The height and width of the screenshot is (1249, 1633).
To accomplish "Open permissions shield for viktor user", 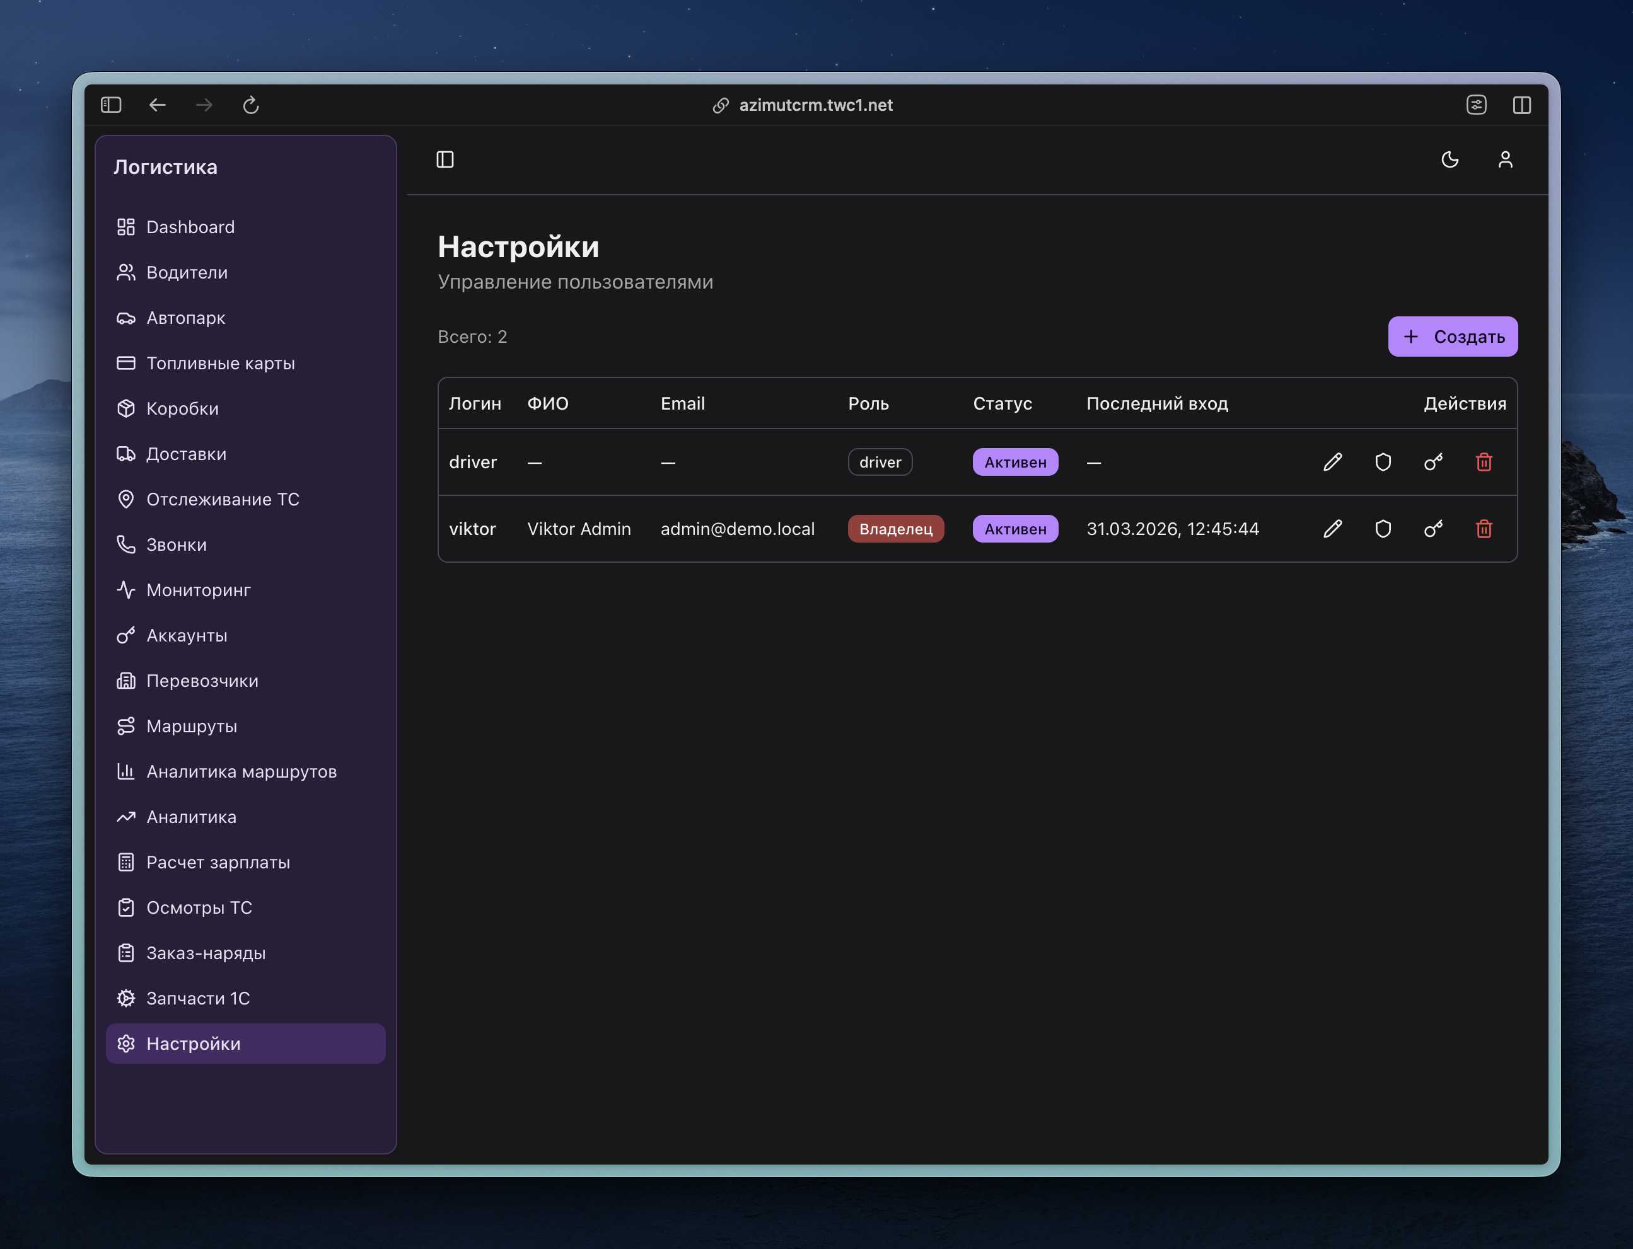I will pos(1383,529).
